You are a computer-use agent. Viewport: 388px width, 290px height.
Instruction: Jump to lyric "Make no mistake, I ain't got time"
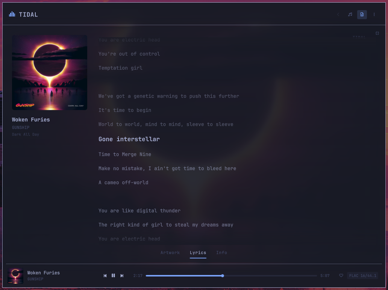(167, 168)
